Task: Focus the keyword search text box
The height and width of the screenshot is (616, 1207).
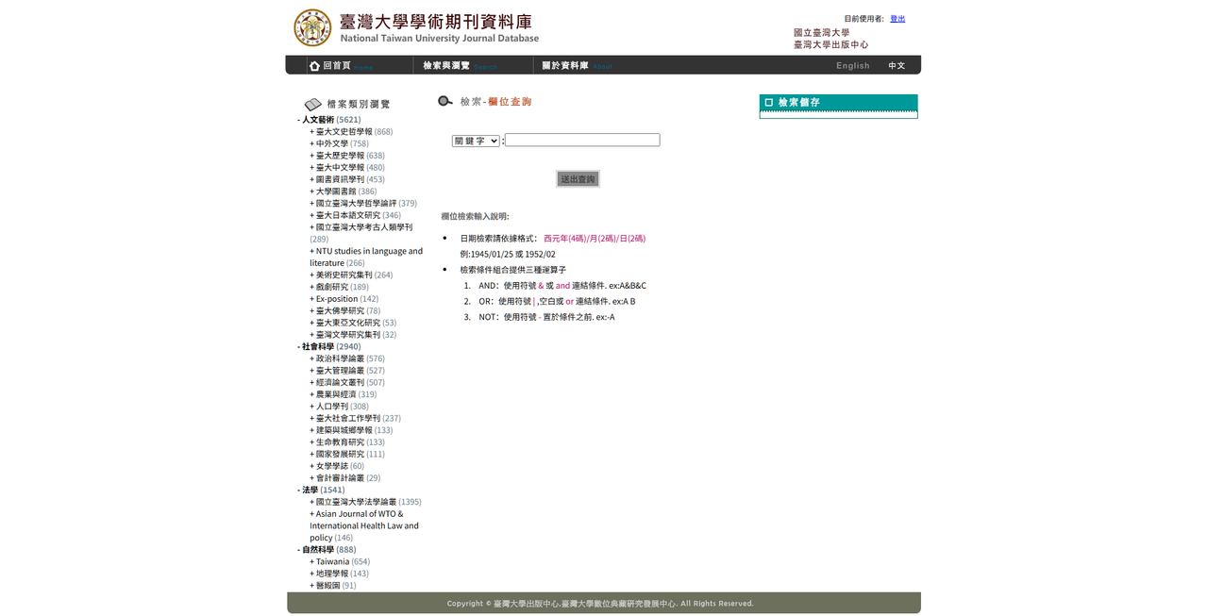Action: 582,140
